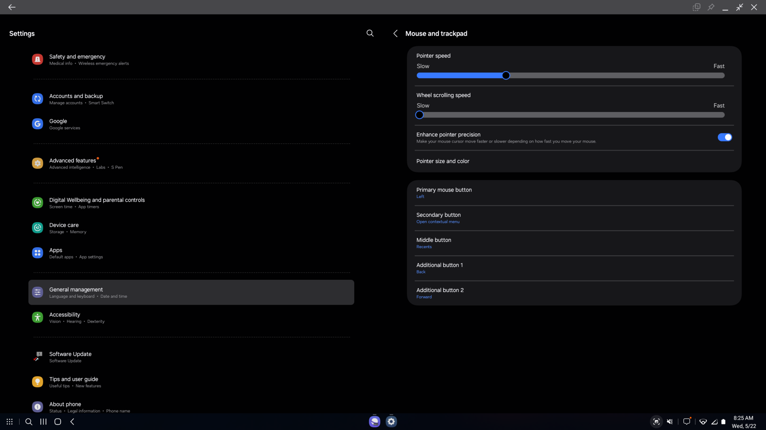Open Safety and emergency red icon
The image size is (766, 430).
(x=38, y=60)
